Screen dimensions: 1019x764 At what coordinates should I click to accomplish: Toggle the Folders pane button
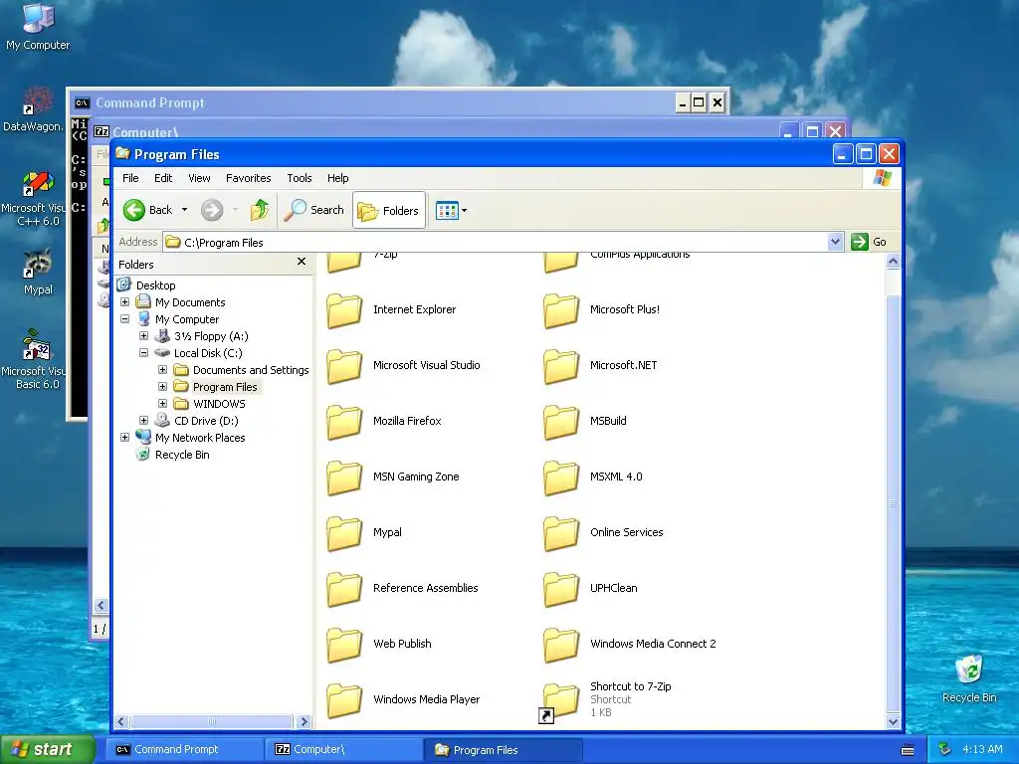pos(389,210)
